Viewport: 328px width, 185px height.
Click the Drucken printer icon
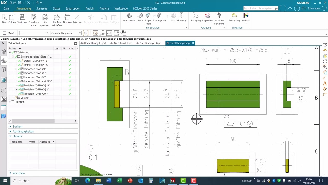(x=67, y=17)
